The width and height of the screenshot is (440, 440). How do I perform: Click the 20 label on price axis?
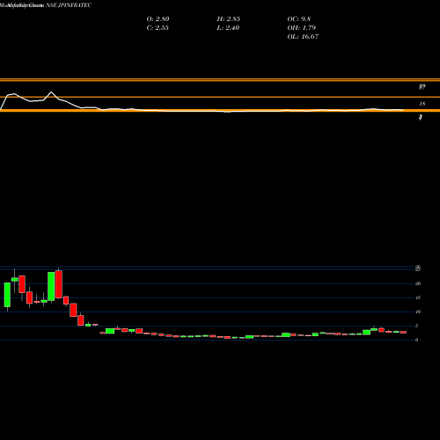[x=418, y=283]
